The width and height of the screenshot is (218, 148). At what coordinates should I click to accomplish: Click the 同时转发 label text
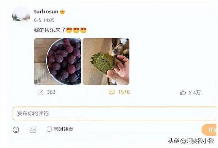point(63,129)
